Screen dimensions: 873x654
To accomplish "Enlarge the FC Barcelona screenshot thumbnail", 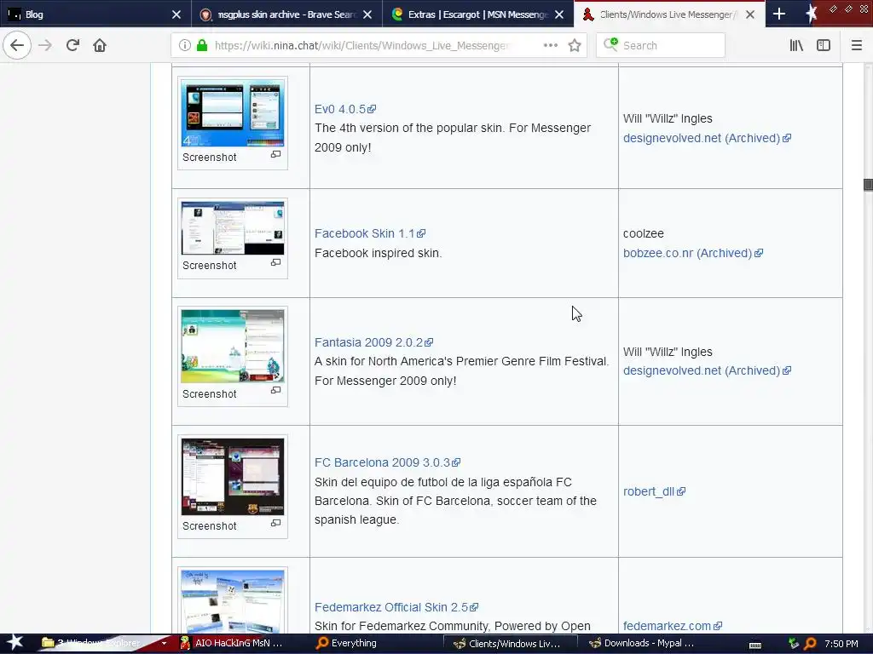I will (x=233, y=477).
